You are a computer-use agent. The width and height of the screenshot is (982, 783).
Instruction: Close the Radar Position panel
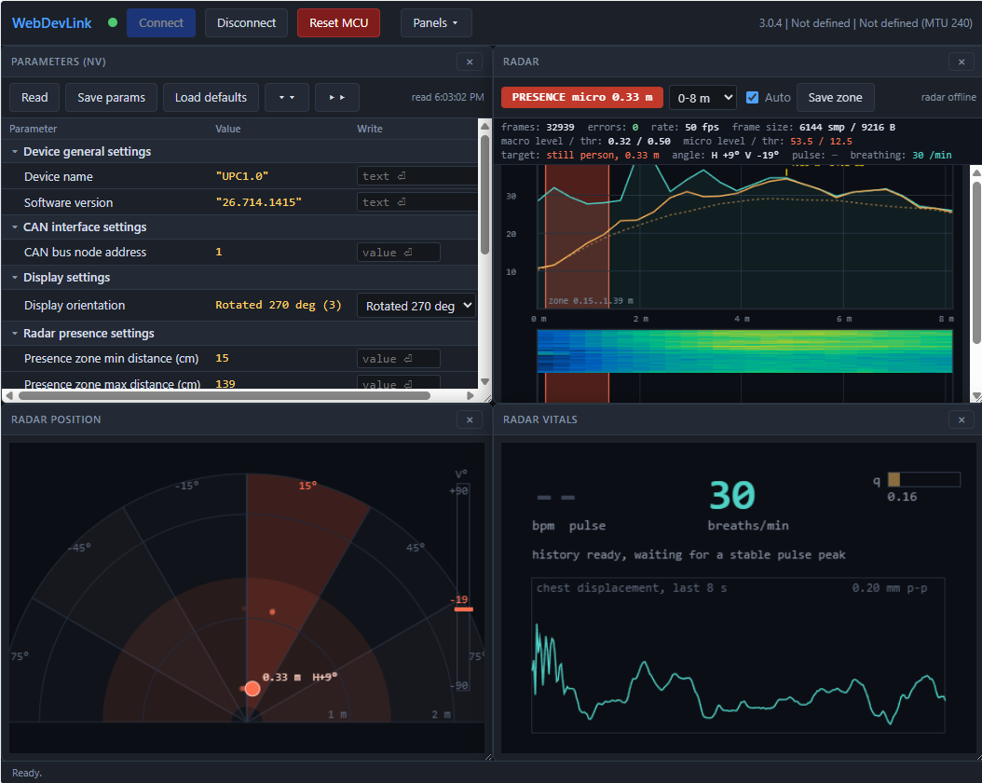[470, 419]
